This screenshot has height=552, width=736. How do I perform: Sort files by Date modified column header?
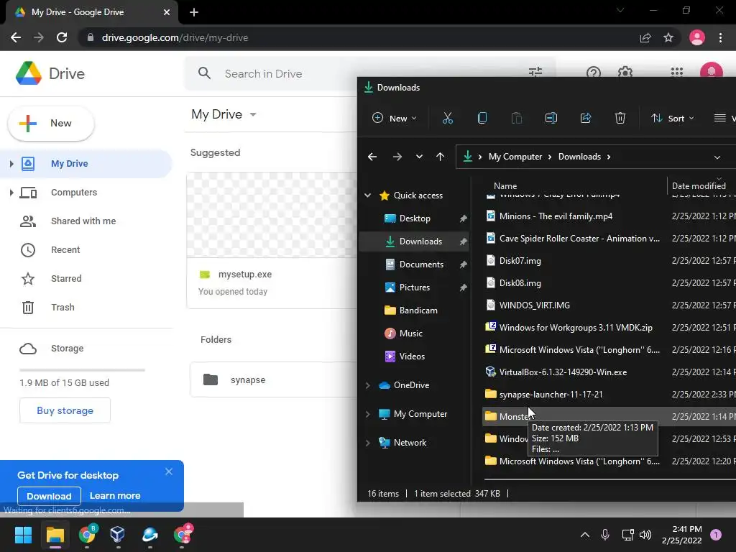(699, 186)
